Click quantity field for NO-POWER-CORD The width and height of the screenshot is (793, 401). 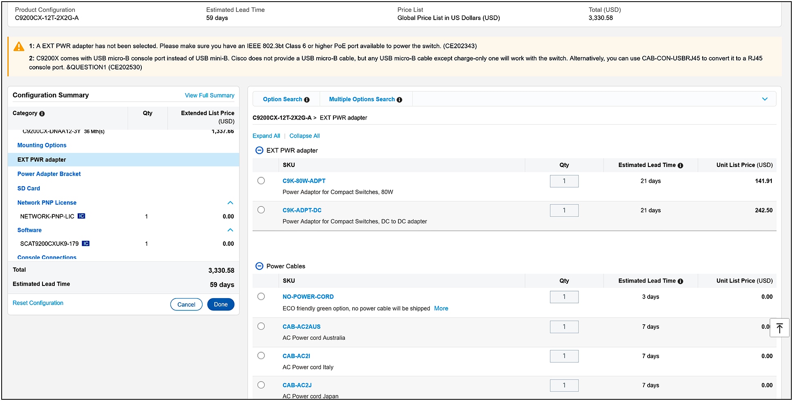tap(564, 297)
